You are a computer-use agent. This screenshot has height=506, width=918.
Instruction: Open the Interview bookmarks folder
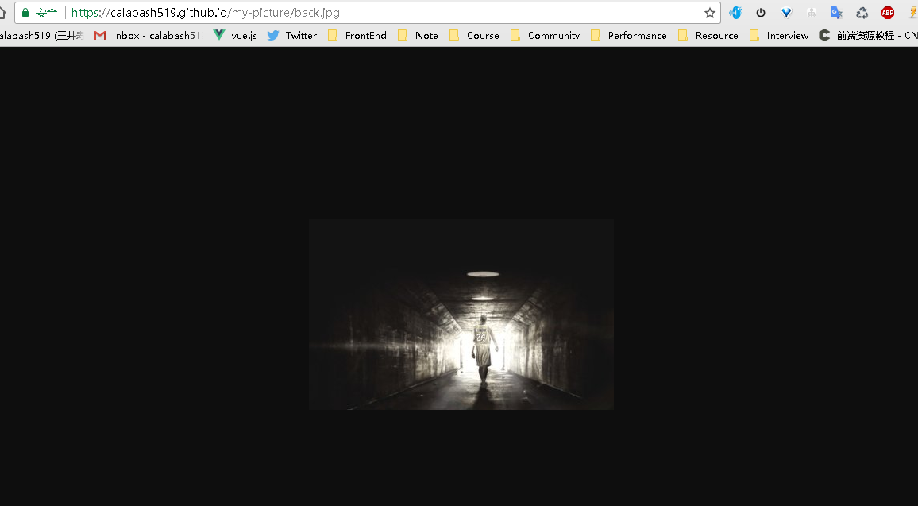779,36
